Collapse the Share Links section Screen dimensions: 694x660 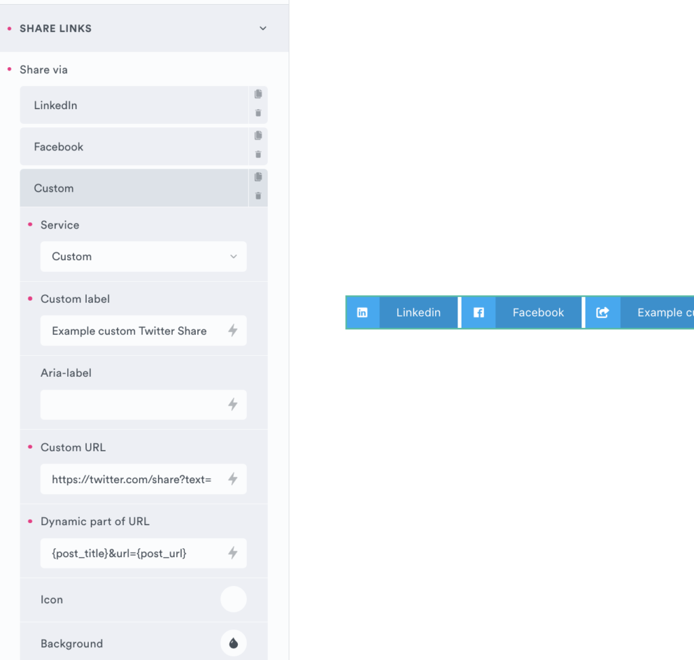pyautogui.click(x=263, y=28)
